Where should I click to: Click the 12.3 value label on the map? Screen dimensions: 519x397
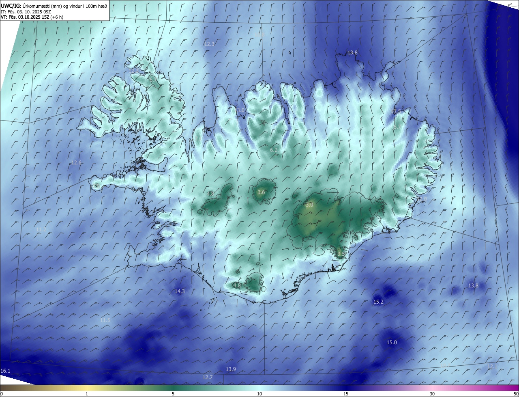(x=209, y=44)
